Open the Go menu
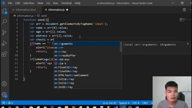 [48, 3]
